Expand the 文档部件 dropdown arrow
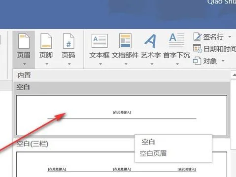The height and width of the screenshot is (177, 236). (x=126, y=64)
